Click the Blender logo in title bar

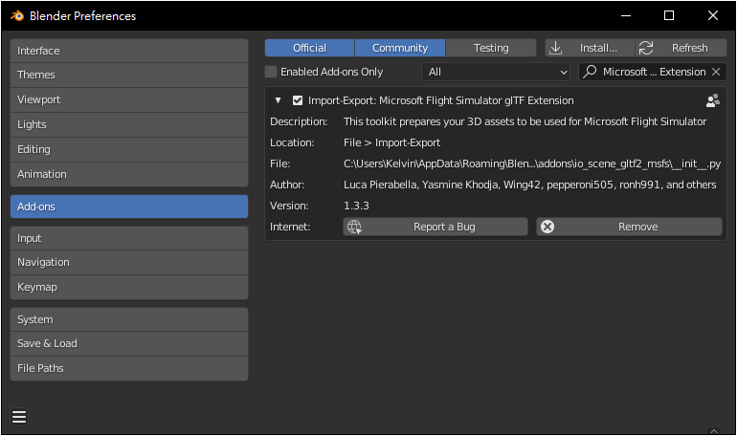(17, 16)
